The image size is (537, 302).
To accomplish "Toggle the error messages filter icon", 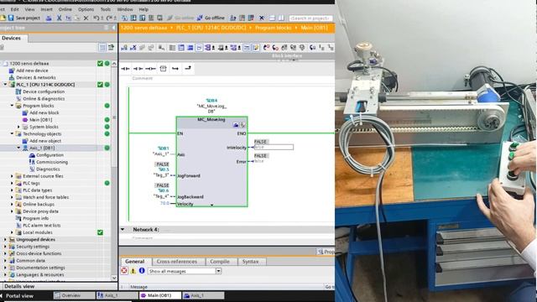I will (x=124, y=271).
